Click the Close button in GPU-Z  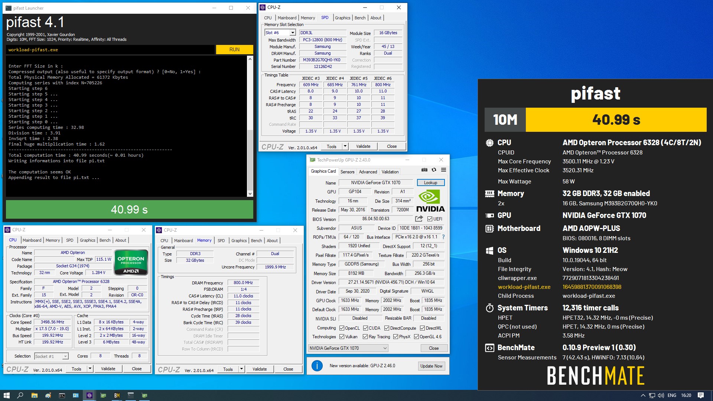[434, 348]
